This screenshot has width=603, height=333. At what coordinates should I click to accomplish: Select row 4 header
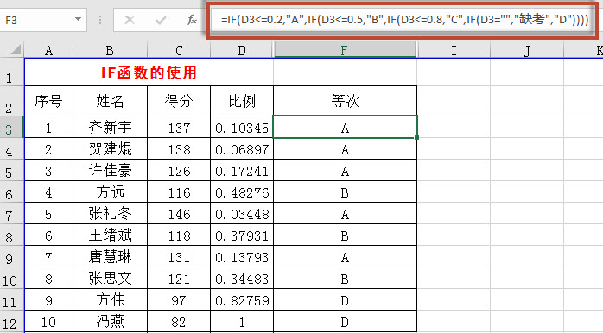(12, 148)
